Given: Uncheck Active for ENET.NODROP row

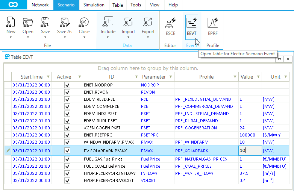Looking at the screenshot, I should coord(67,85).
